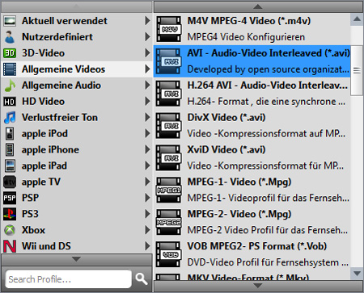Click format list bottom scroll-down bar

point(258,286)
